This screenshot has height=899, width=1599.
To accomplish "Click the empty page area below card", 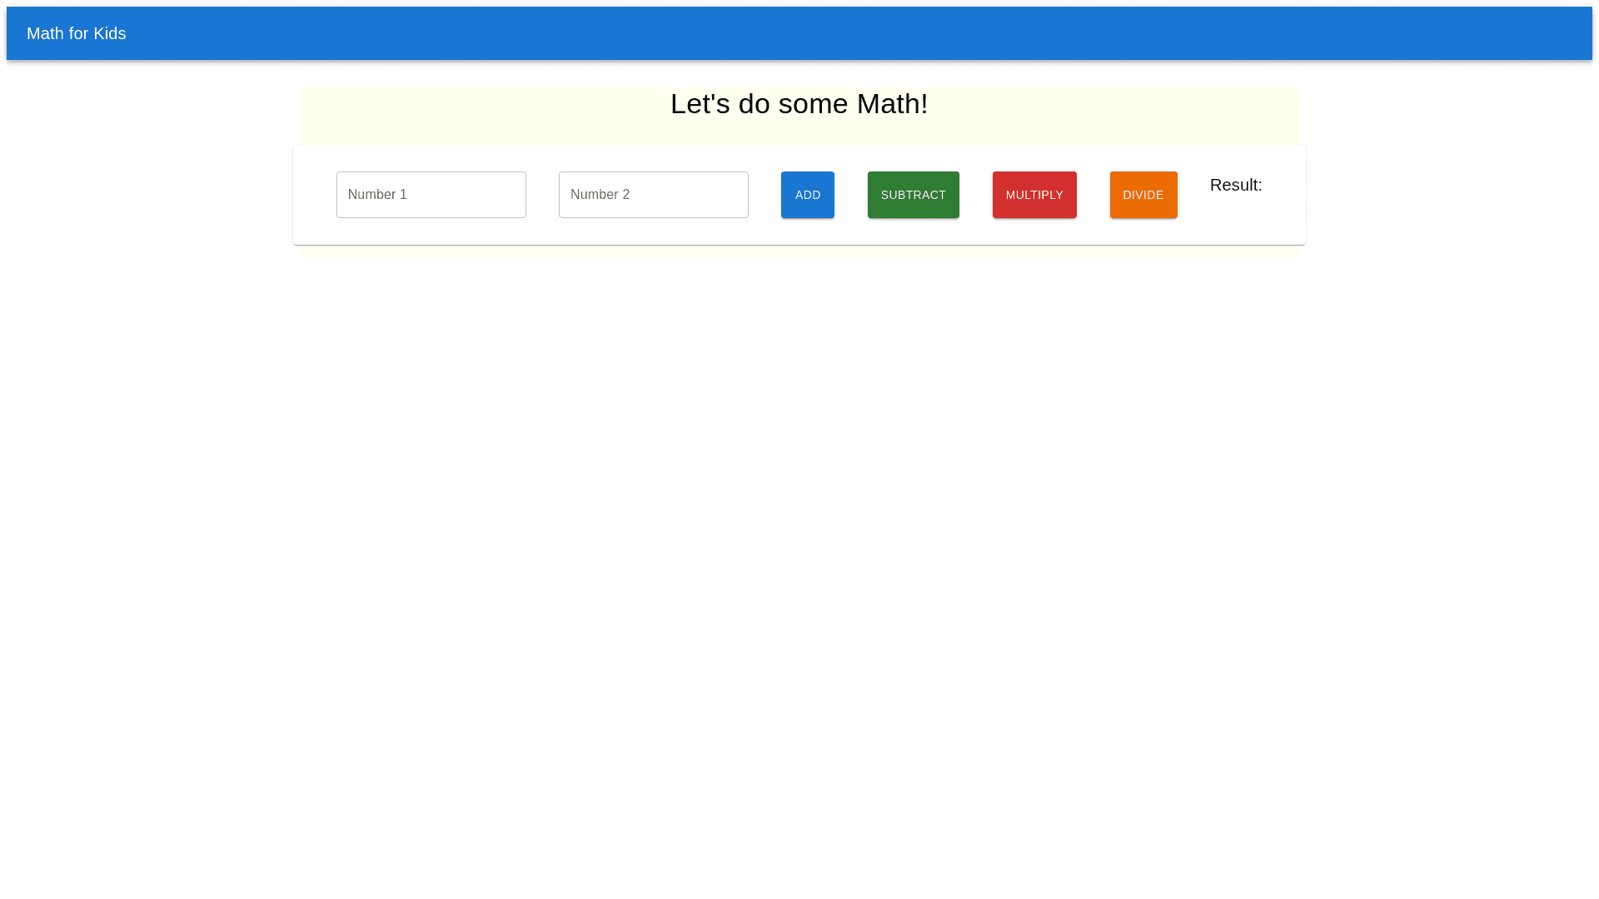I will (799, 541).
